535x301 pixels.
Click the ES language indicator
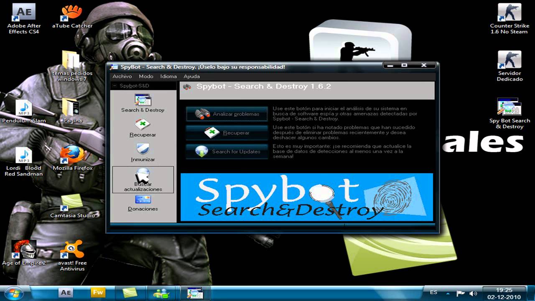pos(433,293)
